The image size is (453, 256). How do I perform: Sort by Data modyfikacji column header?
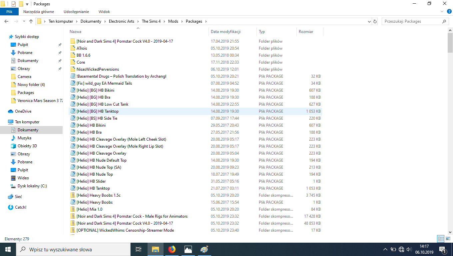pyautogui.click(x=233, y=32)
